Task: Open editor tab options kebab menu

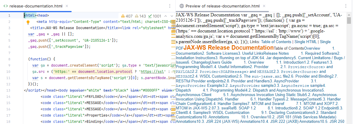Action: pos(170,6)
